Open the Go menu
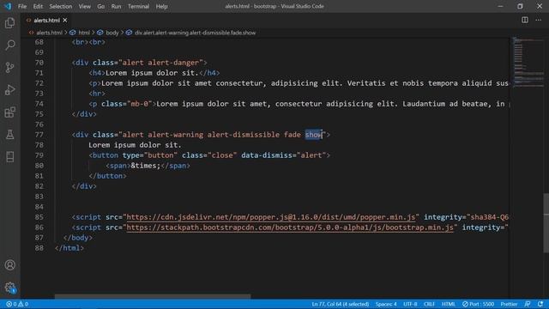The width and height of the screenshot is (549, 309). 101,6
